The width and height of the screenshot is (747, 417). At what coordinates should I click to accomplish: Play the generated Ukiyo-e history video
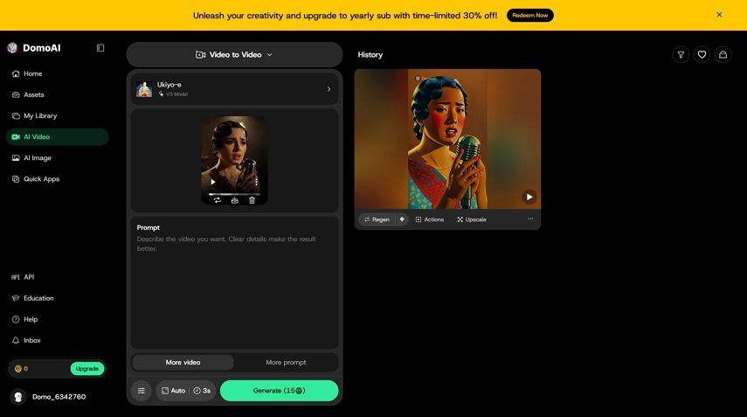pyautogui.click(x=529, y=197)
